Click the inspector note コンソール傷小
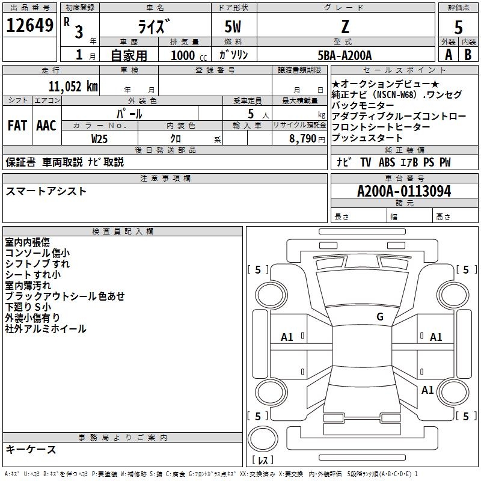This screenshot has width=481, height=481. pyautogui.click(x=37, y=253)
